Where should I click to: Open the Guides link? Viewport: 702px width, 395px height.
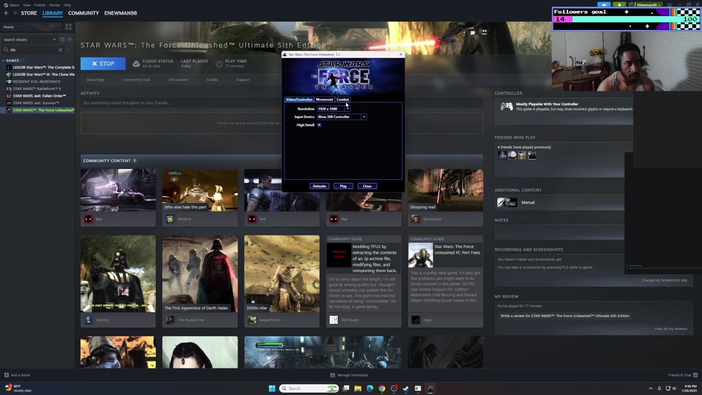(x=212, y=80)
